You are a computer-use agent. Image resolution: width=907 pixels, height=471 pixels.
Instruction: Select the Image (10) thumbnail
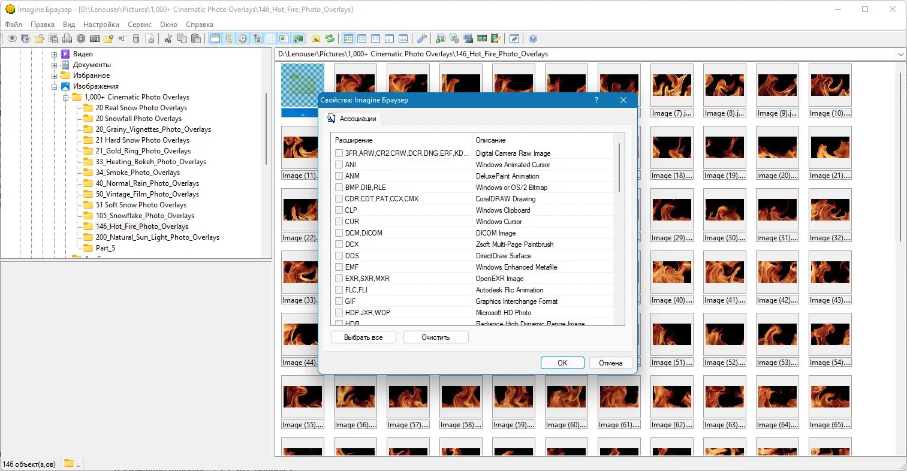point(830,91)
